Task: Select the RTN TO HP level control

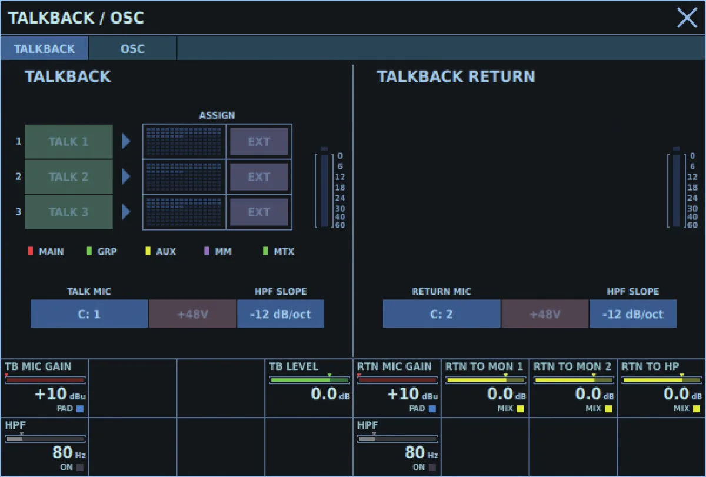Action: coord(661,388)
